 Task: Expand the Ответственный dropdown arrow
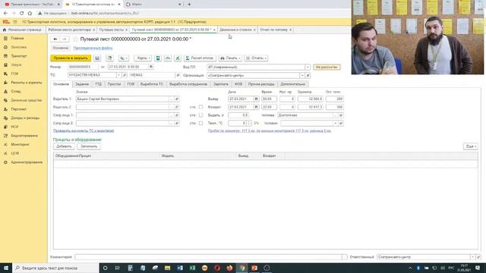pos(472,257)
